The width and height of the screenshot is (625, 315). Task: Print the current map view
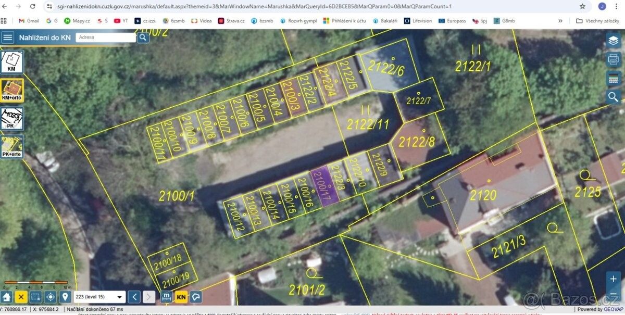tap(613, 60)
